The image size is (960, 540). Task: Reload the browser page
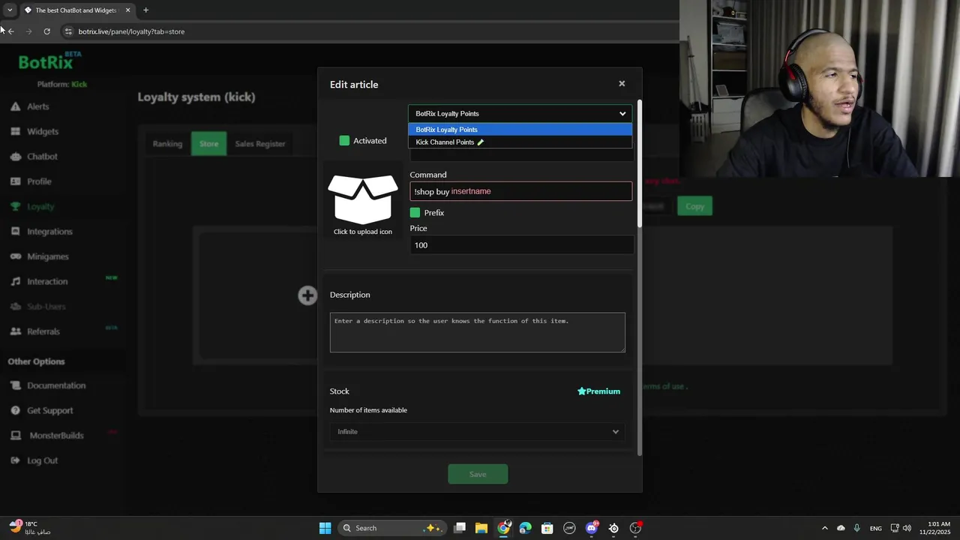tap(46, 31)
